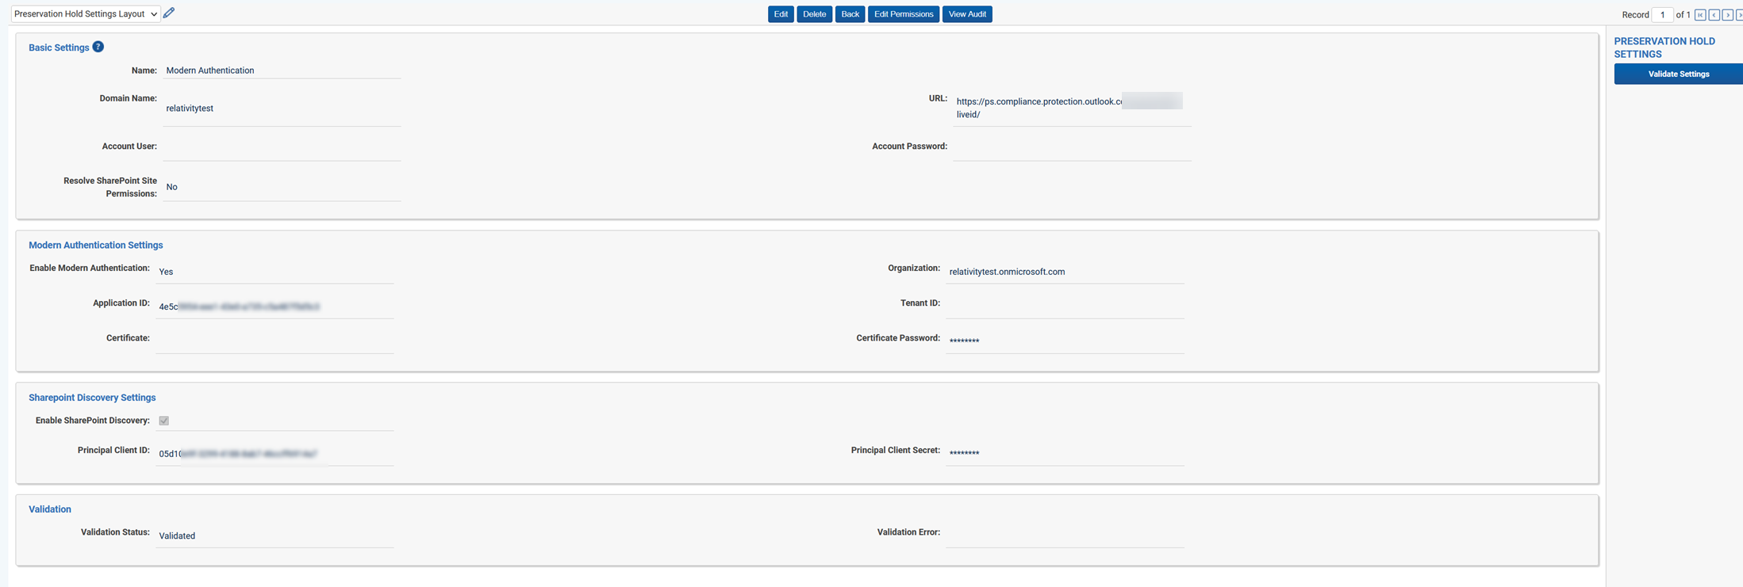1743x587 pixels.
Task: Click the Validation Status value "Validated"
Action: coord(177,536)
